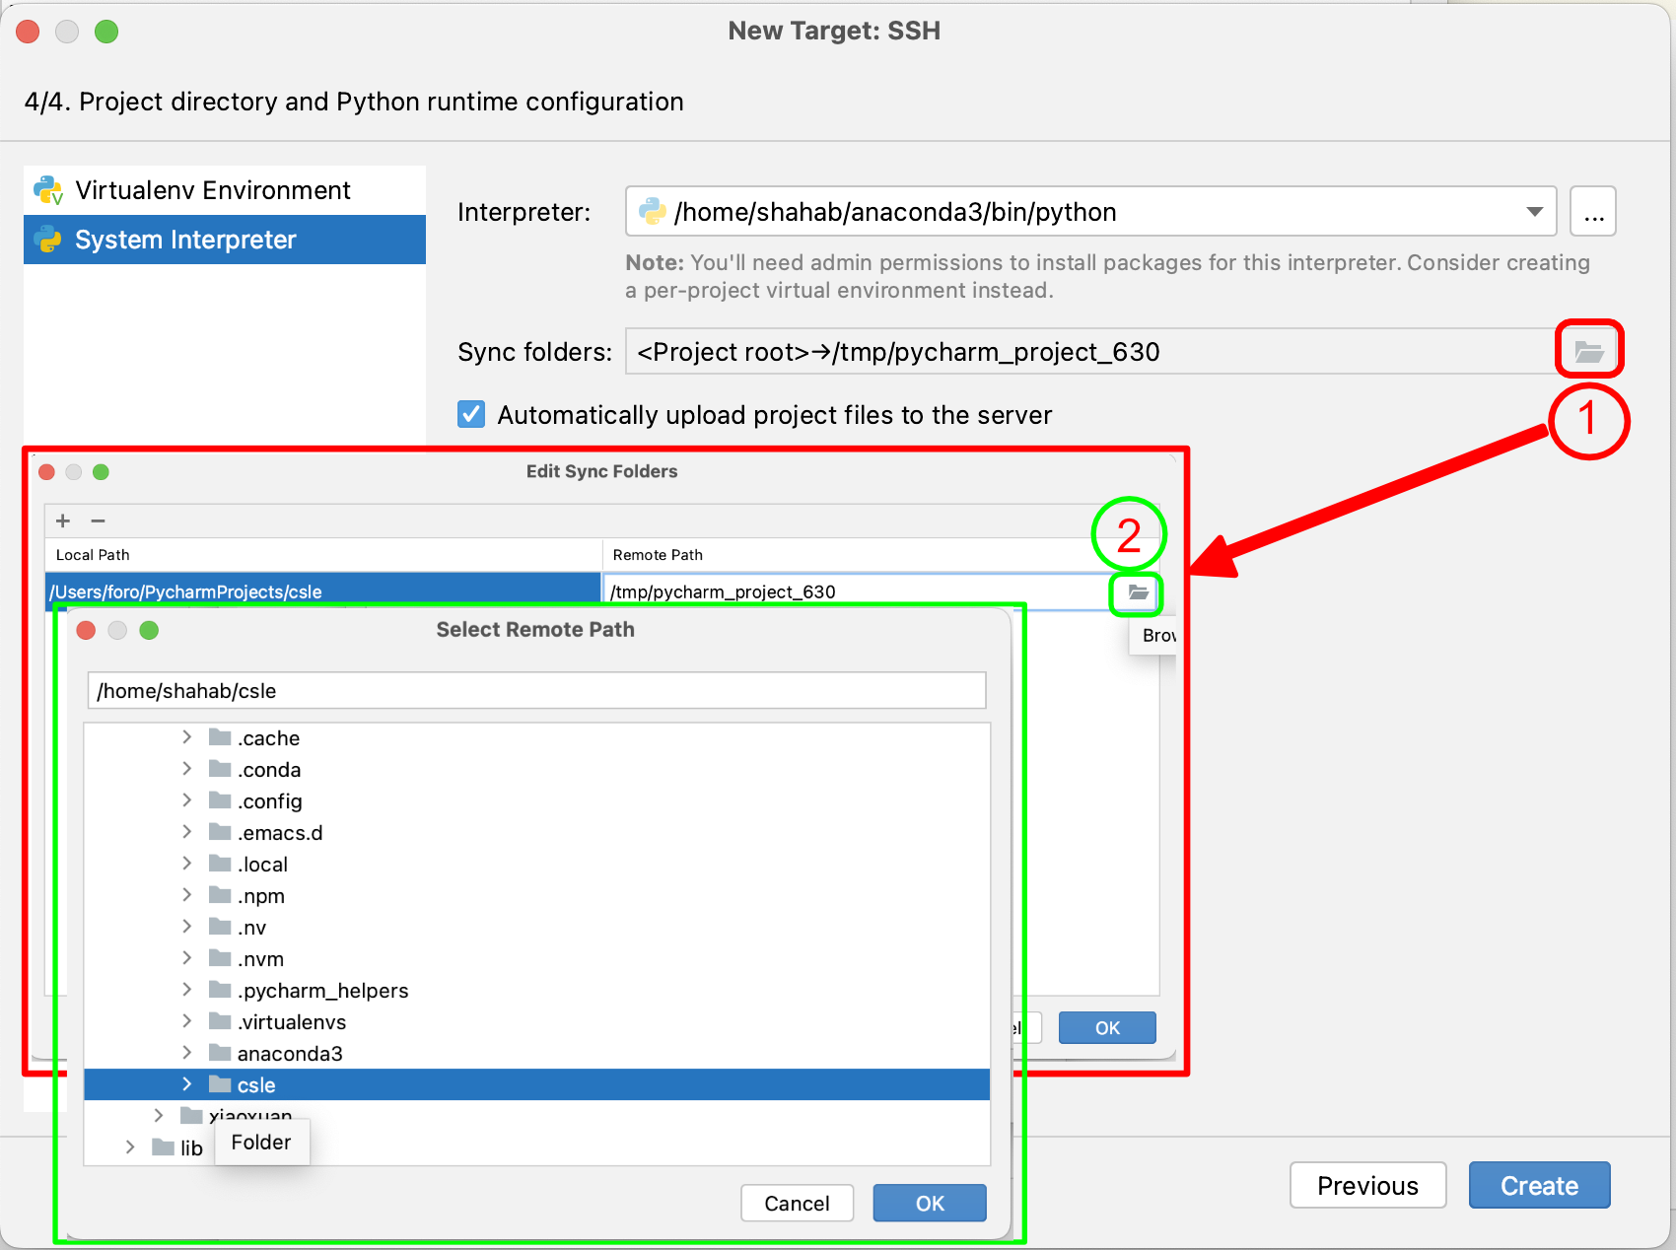Expand the csle folder tree node
Image resolution: width=1676 pixels, height=1250 pixels.
click(186, 1084)
